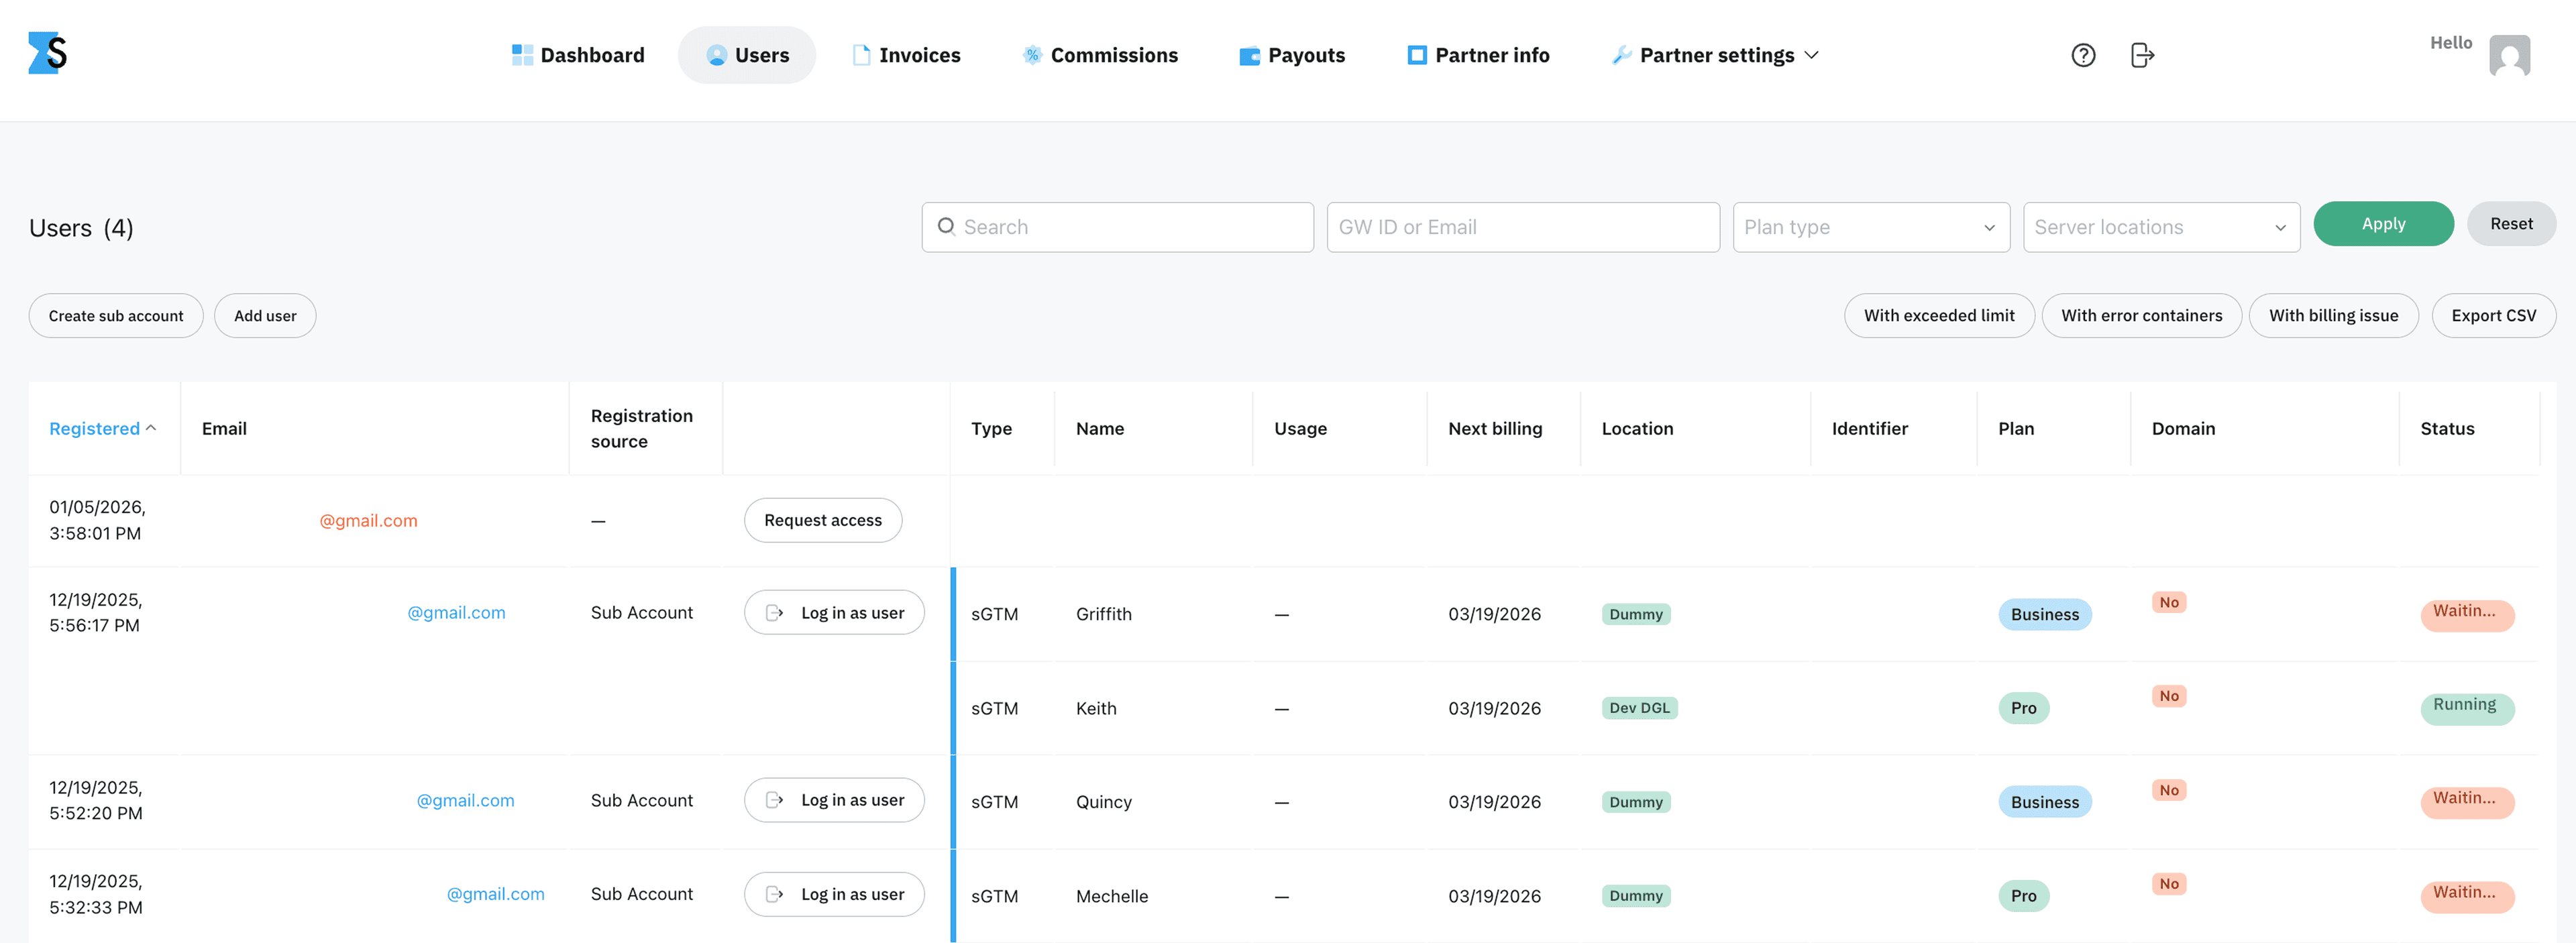The width and height of the screenshot is (2576, 943).
Task: Open Request access for the first user
Action: pos(822,520)
